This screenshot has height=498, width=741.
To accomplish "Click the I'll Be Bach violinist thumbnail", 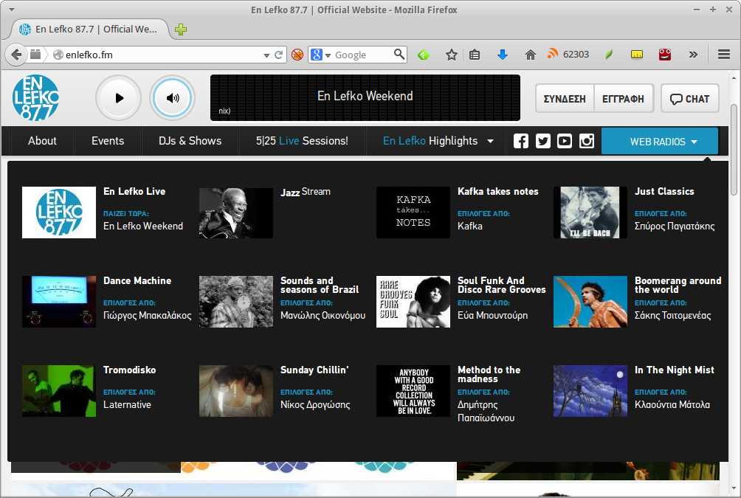I will (x=590, y=212).
